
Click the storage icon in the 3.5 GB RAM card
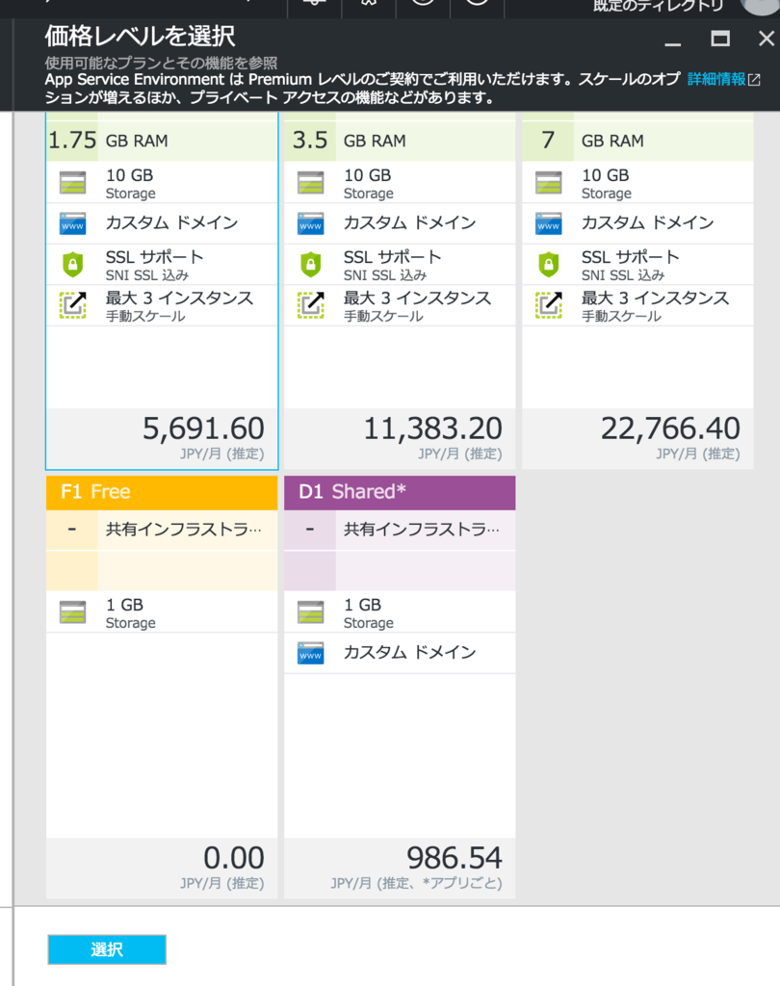(x=311, y=182)
